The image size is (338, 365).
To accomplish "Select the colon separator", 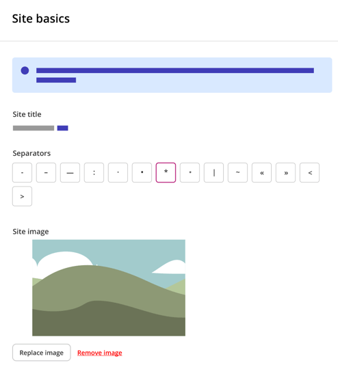I will [94, 172].
